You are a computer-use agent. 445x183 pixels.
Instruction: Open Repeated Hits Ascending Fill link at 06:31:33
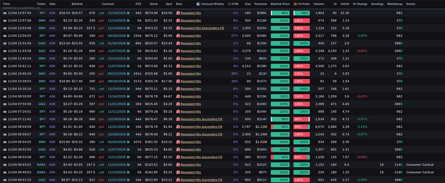point(201,180)
